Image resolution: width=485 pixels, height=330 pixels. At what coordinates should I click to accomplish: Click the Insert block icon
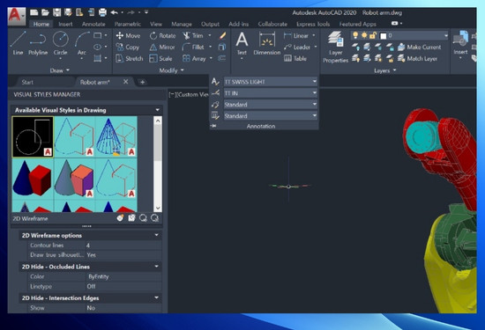[460, 44]
